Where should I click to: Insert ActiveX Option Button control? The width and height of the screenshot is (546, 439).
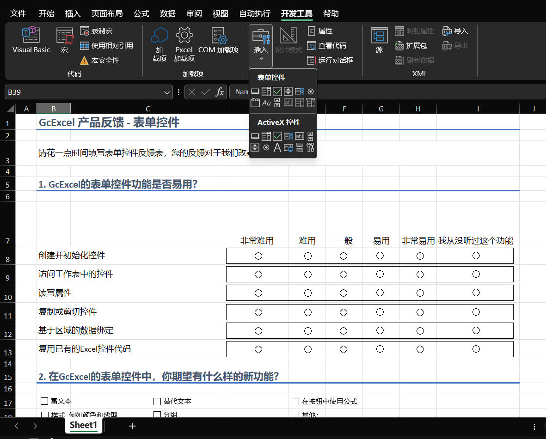click(x=266, y=147)
